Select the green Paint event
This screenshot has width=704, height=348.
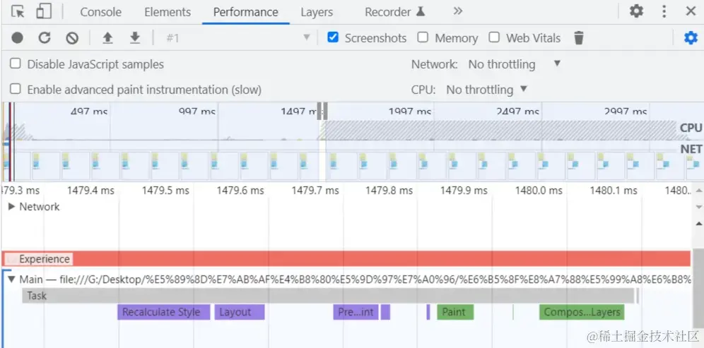coord(455,312)
